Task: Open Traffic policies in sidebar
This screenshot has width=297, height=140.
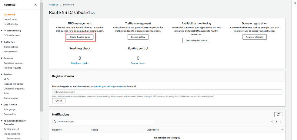Action: pyautogui.click(x=11, y=47)
